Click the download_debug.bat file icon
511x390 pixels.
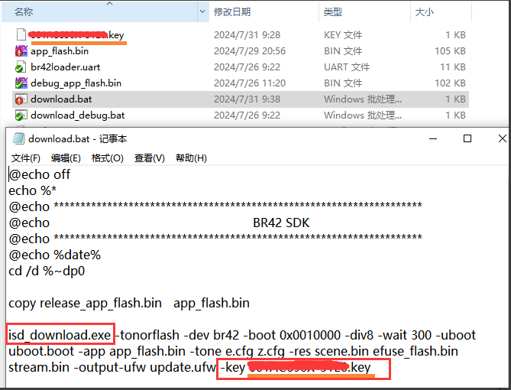(21, 115)
